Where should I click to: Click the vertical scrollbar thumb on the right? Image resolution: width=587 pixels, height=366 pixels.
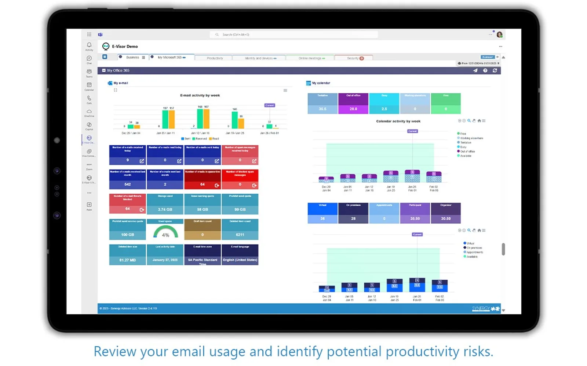click(503, 249)
